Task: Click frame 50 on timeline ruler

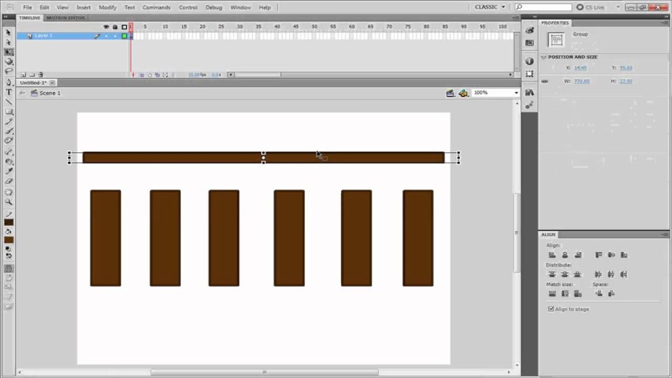Action: pyautogui.click(x=314, y=26)
